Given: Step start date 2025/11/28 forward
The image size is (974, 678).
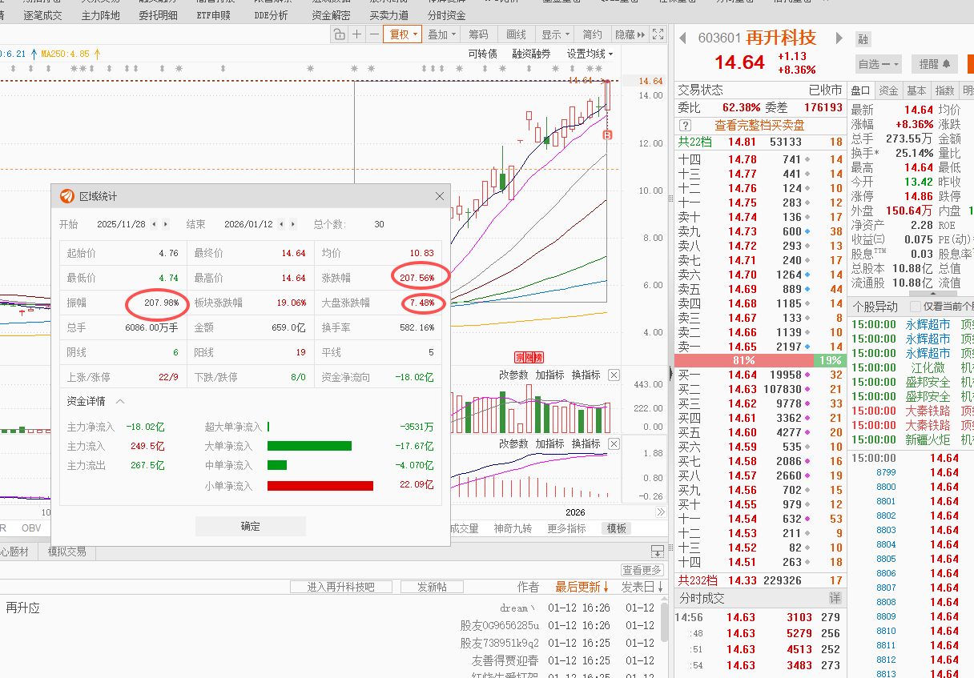Looking at the screenshot, I should point(166,225).
